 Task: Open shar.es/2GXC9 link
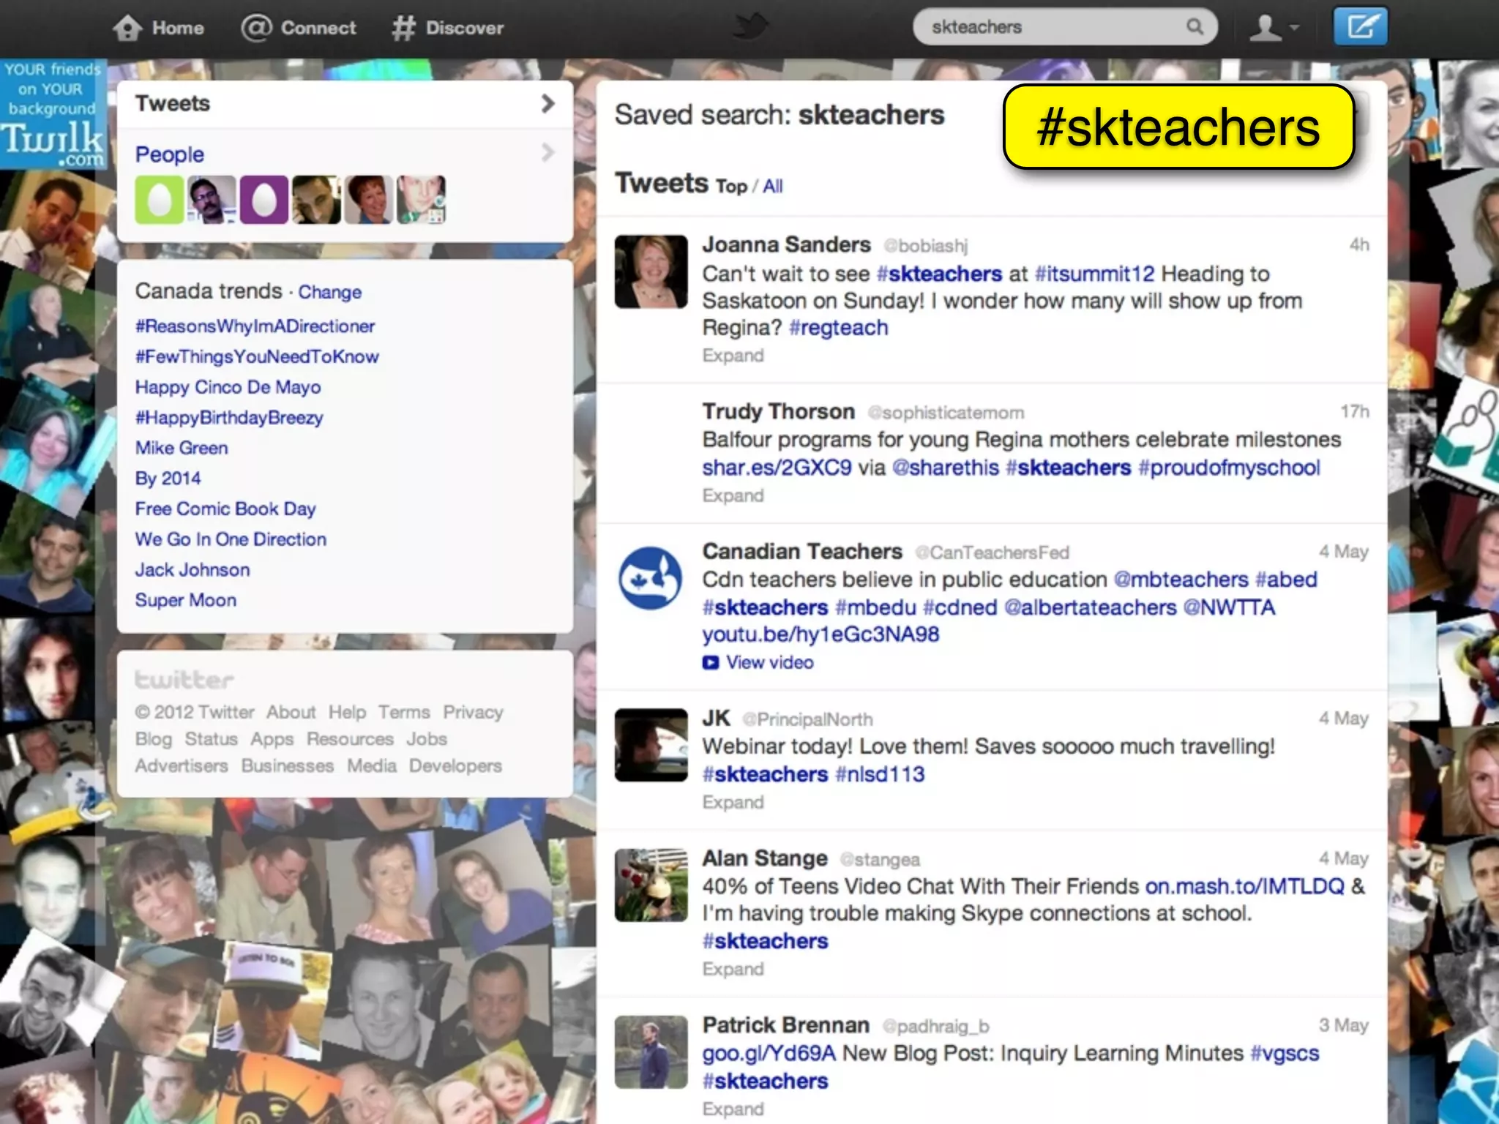pyautogui.click(x=777, y=467)
